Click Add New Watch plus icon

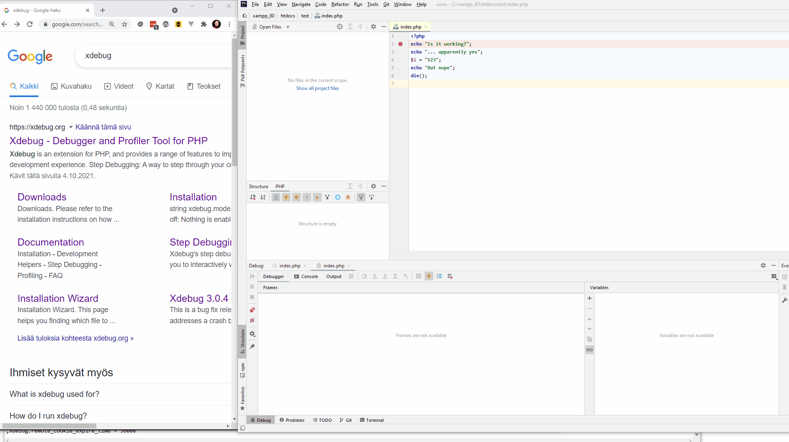[590, 298]
